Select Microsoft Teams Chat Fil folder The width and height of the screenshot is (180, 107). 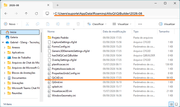click(x=26, y=88)
